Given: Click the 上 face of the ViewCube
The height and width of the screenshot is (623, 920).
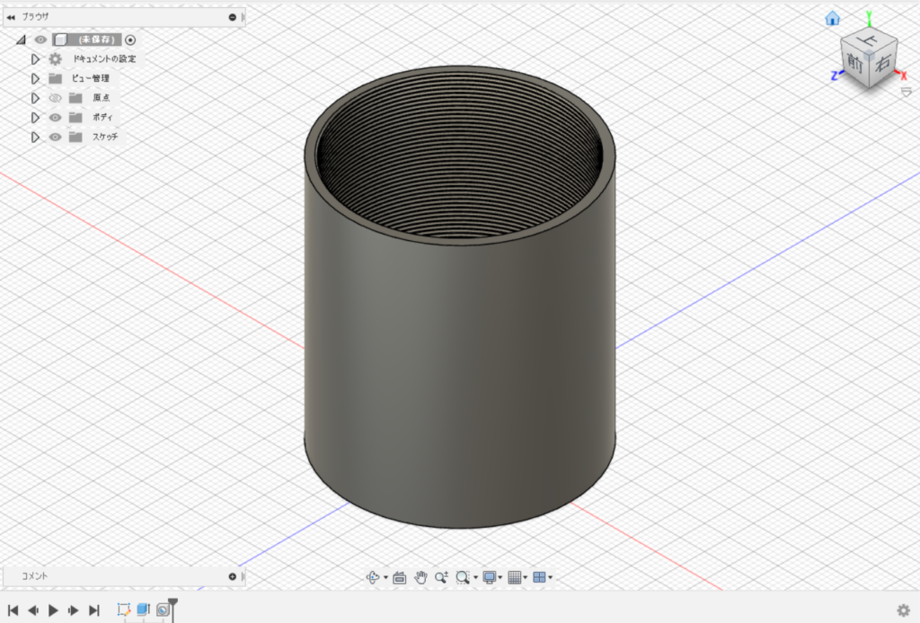Looking at the screenshot, I should (867, 41).
